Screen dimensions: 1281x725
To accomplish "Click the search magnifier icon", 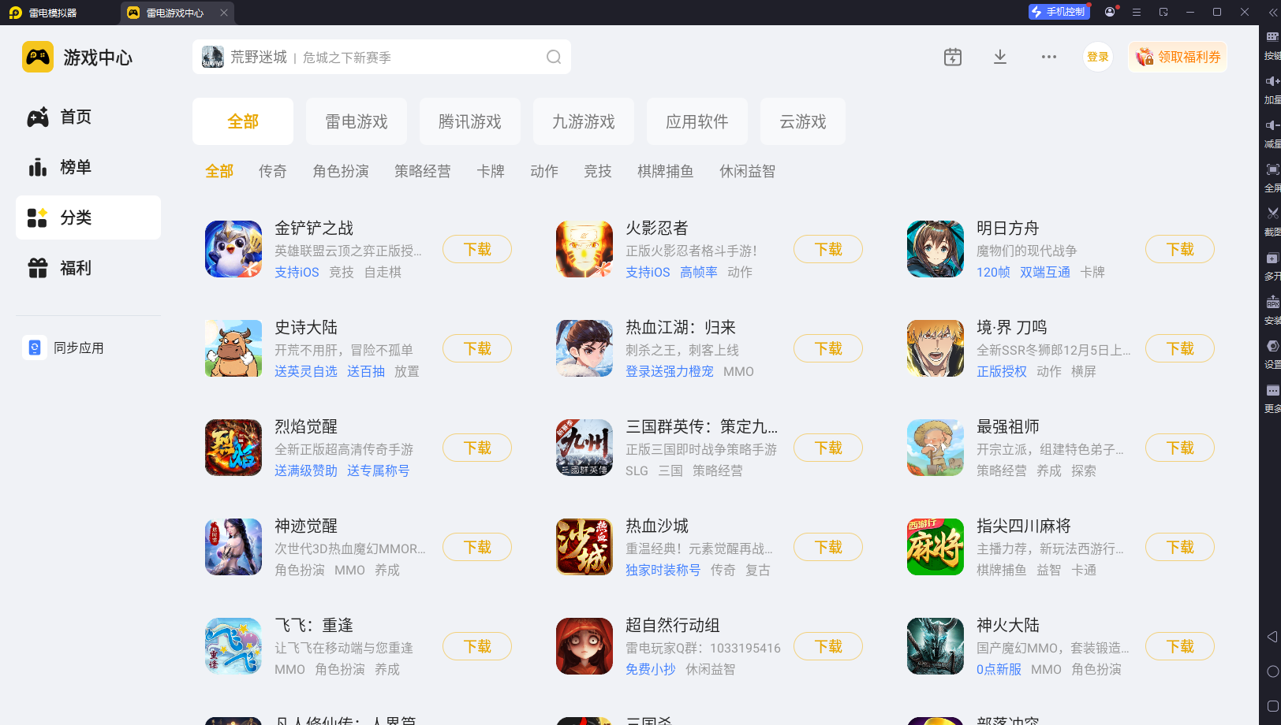I will click(x=554, y=57).
